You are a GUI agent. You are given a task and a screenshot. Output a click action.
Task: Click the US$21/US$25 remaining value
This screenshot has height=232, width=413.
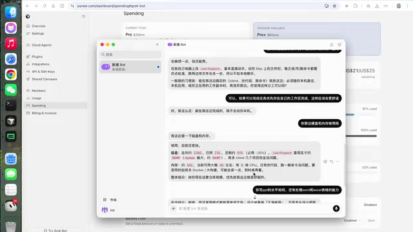coord(360,71)
